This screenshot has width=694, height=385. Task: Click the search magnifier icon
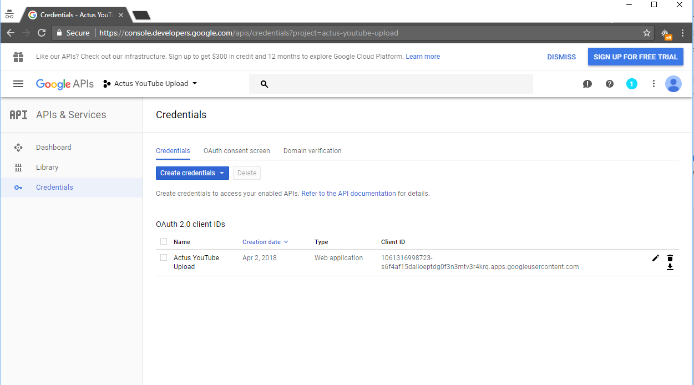264,84
